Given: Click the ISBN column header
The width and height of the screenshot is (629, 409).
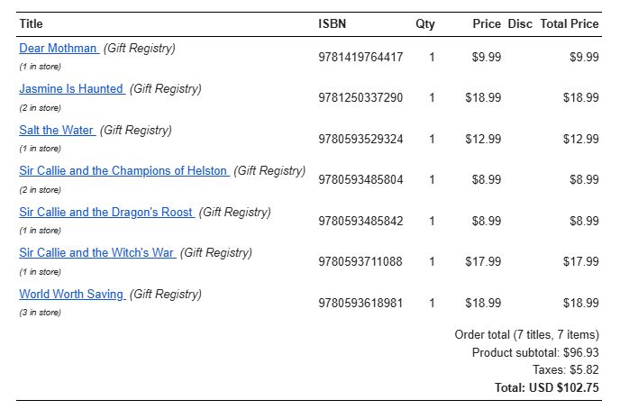Looking at the screenshot, I should pyautogui.click(x=333, y=24).
